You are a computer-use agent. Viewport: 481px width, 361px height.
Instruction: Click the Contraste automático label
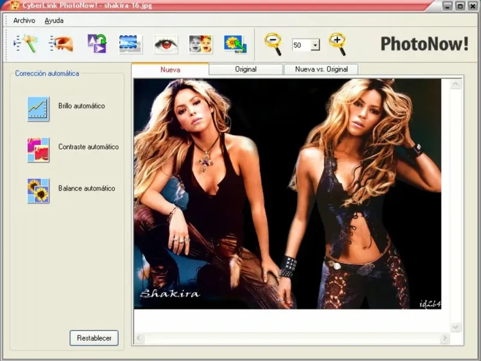(x=88, y=147)
